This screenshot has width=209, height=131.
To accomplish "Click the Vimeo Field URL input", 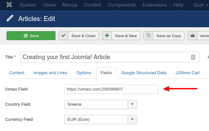I will click(x=111, y=89).
